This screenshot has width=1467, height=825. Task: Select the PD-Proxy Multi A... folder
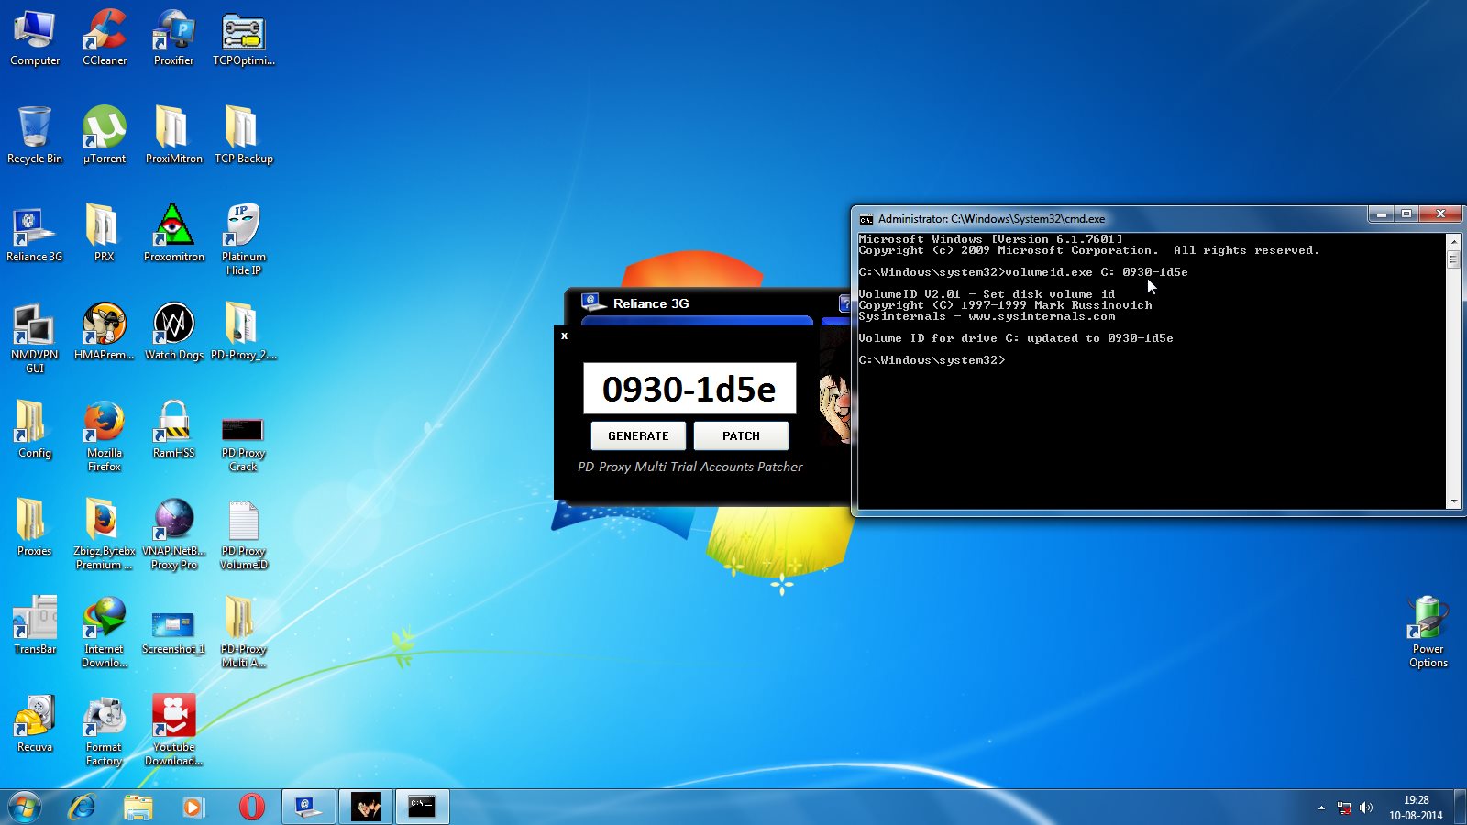[x=244, y=632]
